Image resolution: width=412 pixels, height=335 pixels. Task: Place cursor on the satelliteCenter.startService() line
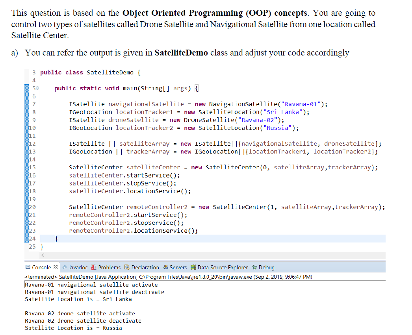[x=124, y=175]
